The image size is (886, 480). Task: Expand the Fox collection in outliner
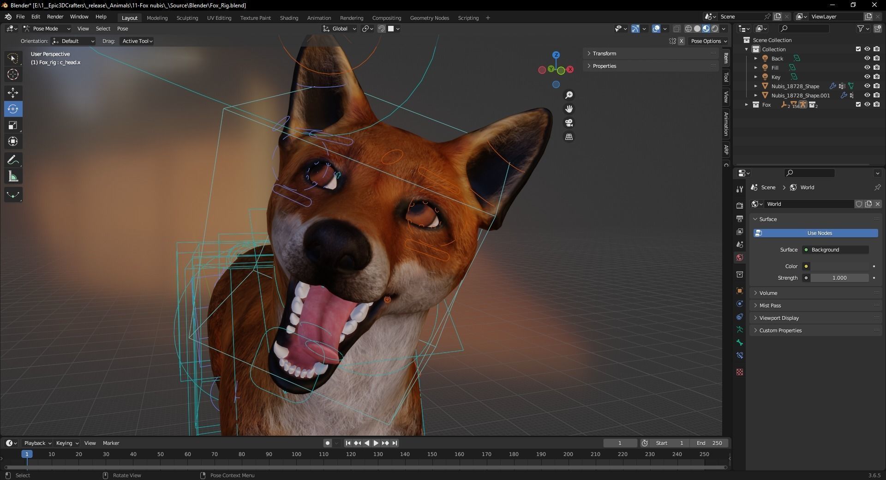coord(747,105)
